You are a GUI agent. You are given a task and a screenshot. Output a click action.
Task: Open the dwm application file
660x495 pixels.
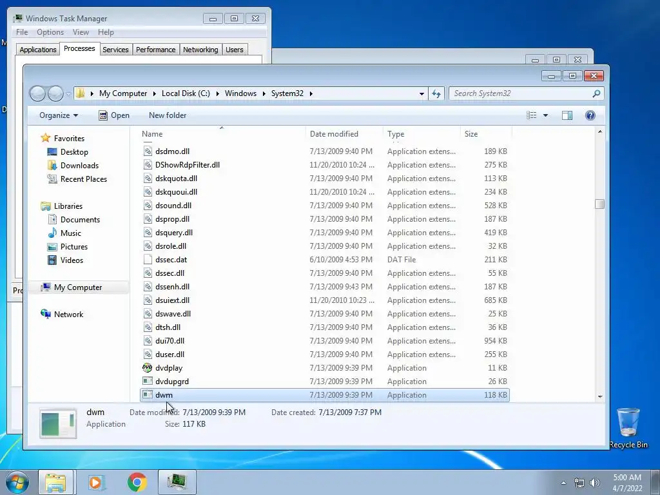pos(325,395)
